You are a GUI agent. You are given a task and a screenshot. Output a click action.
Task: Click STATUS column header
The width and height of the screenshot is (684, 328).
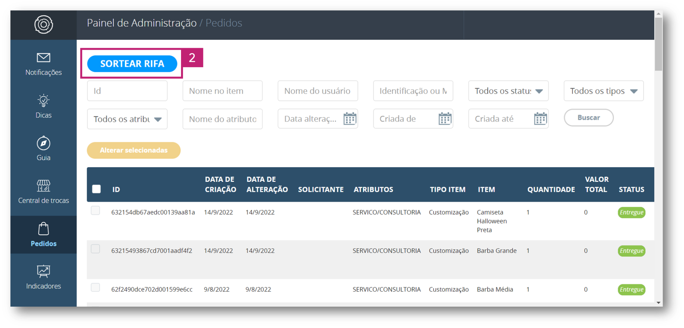click(x=631, y=189)
